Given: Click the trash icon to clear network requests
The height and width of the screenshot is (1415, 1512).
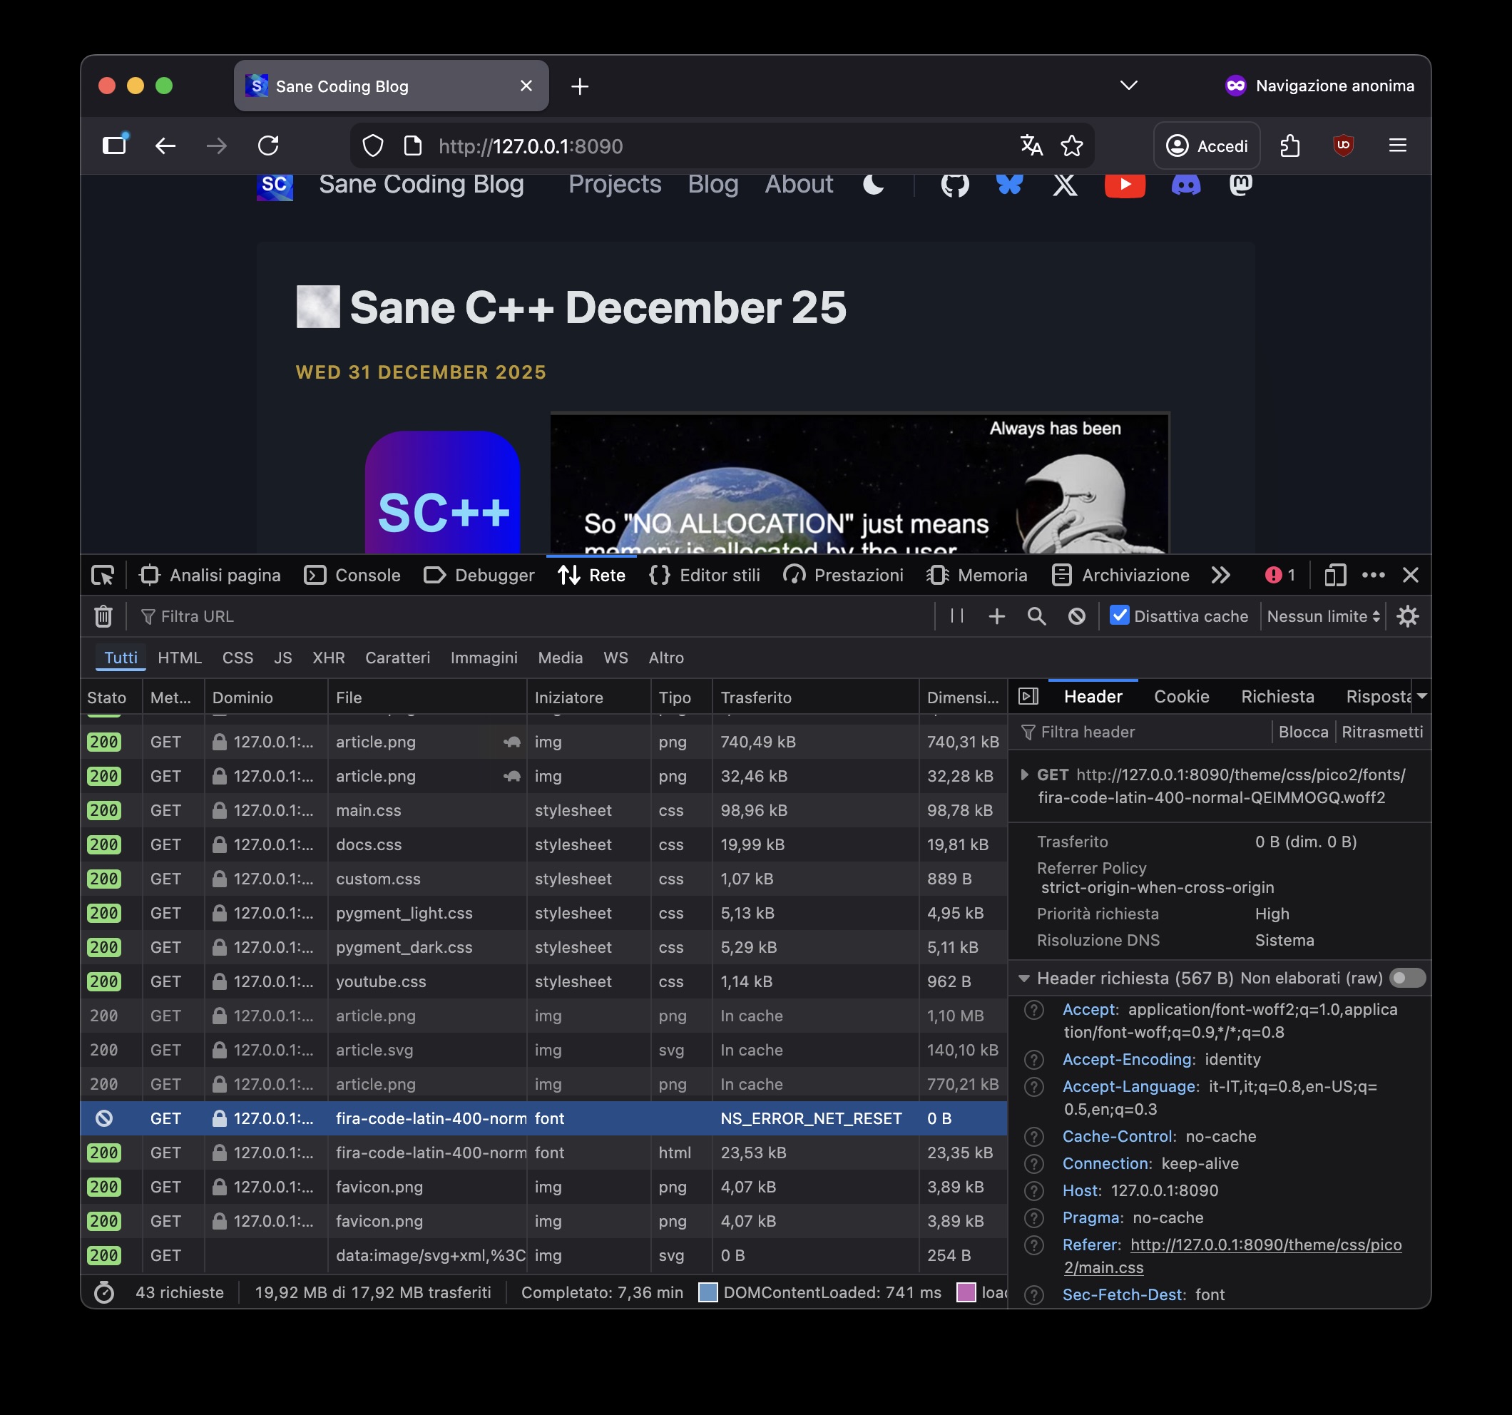Looking at the screenshot, I should click(103, 616).
